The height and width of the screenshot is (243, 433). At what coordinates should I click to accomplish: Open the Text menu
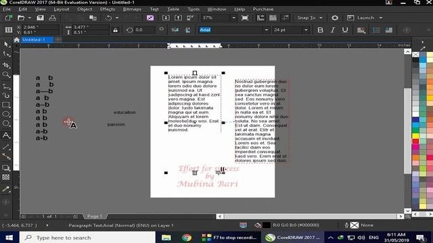(154, 9)
